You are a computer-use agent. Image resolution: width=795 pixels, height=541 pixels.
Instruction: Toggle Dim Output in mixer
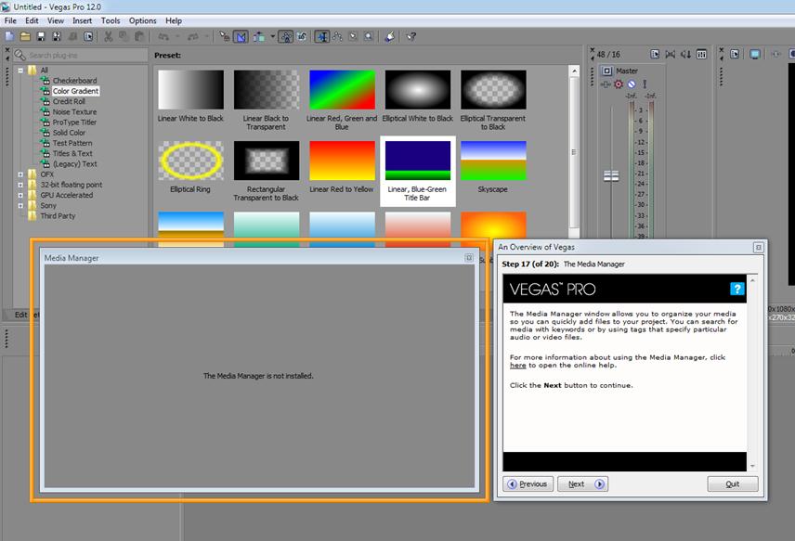point(686,54)
